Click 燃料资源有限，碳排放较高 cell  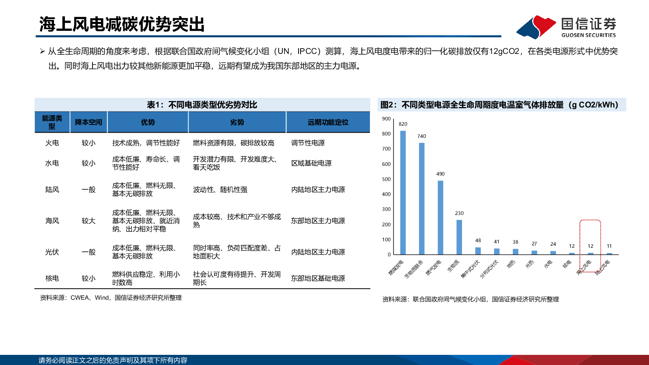(234, 143)
